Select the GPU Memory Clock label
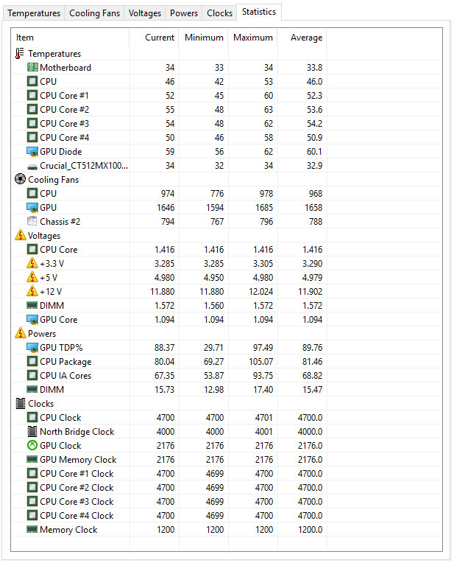The height and width of the screenshot is (563, 454). 78,460
